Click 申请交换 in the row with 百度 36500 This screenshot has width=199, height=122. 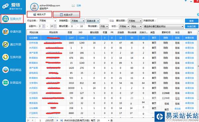pyautogui.click(x=189, y=88)
